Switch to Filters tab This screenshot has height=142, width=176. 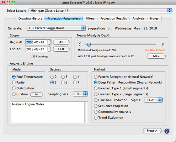point(90,19)
